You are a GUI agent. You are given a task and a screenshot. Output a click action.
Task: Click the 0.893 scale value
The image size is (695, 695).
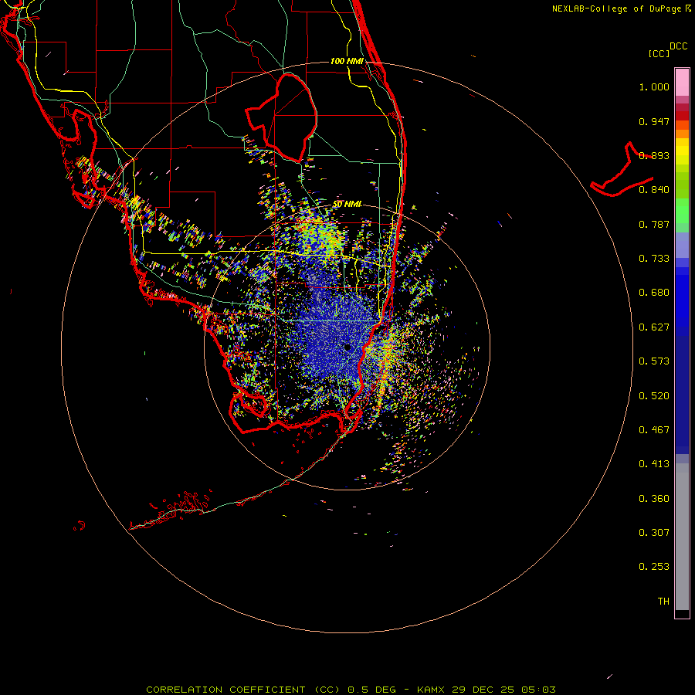coord(654,155)
